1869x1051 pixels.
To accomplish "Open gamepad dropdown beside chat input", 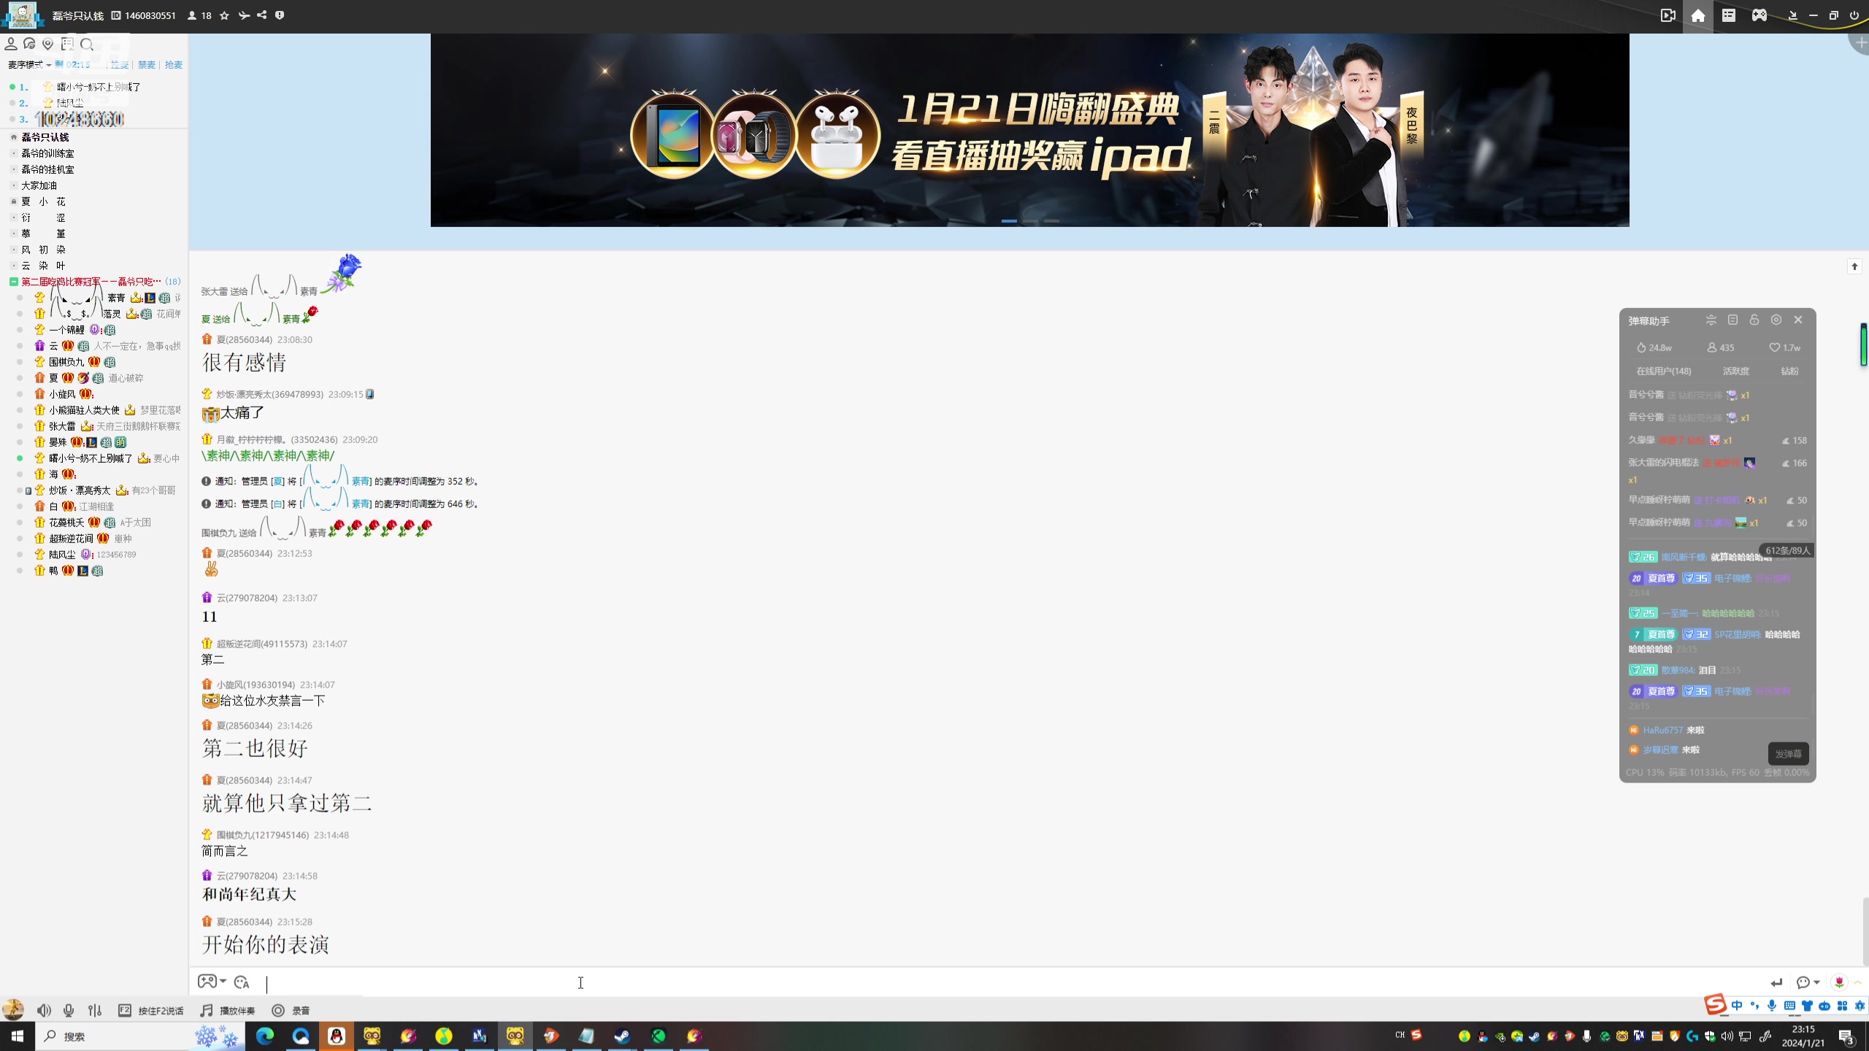I will (212, 982).
